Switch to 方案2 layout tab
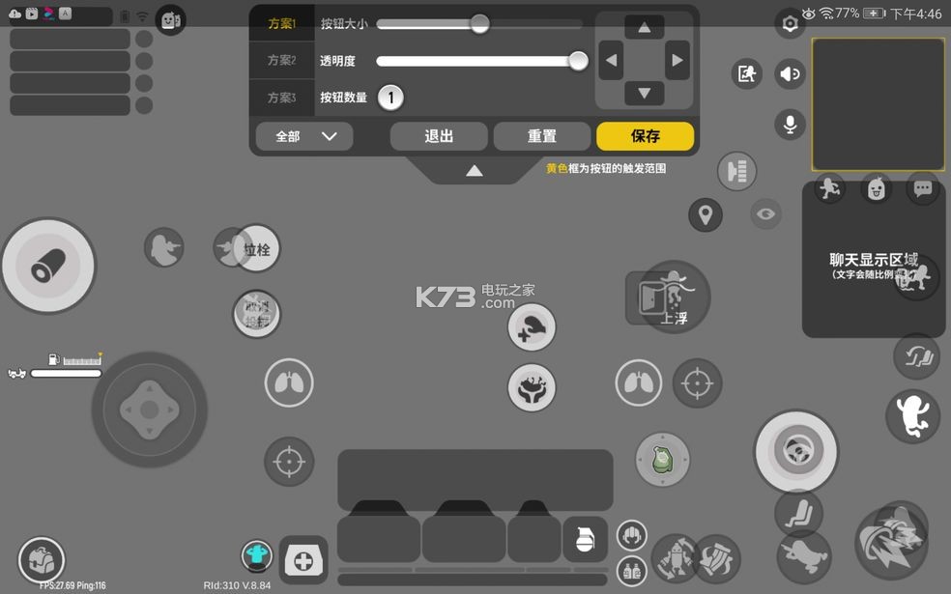This screenshot has height=594, width=951. [281, 60]
